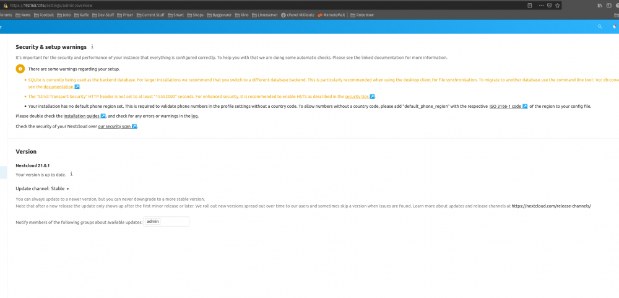Viewport: 619px width, 298px height.
Task: Open the Byggevarer bookmark folder
Action: coord(220,15)
